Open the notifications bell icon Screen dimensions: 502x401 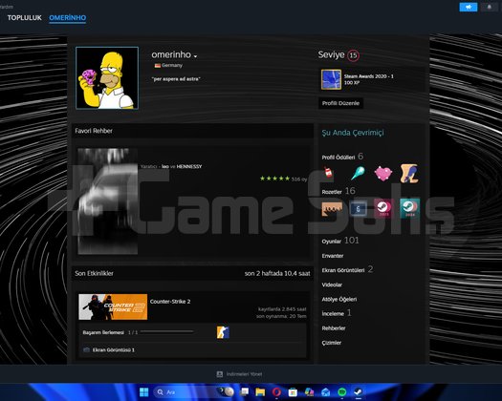489,7
